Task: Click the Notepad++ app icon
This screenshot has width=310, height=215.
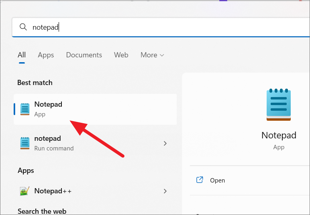Action: (25, 191)
